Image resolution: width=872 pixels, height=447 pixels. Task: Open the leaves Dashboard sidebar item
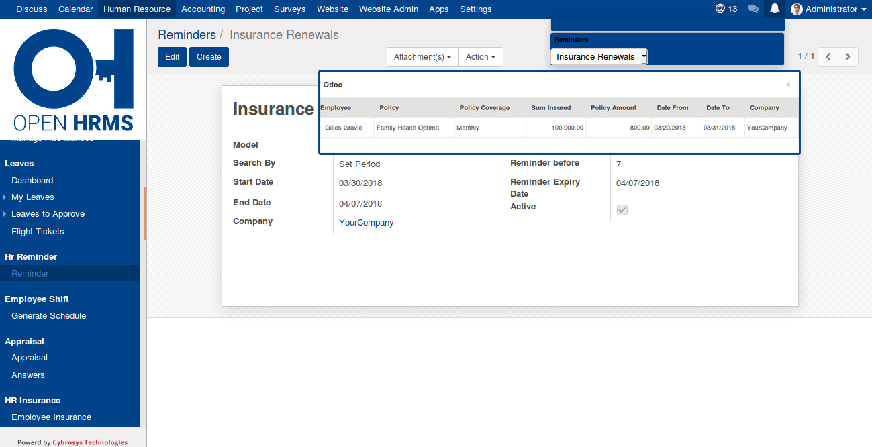click(32, 181)
